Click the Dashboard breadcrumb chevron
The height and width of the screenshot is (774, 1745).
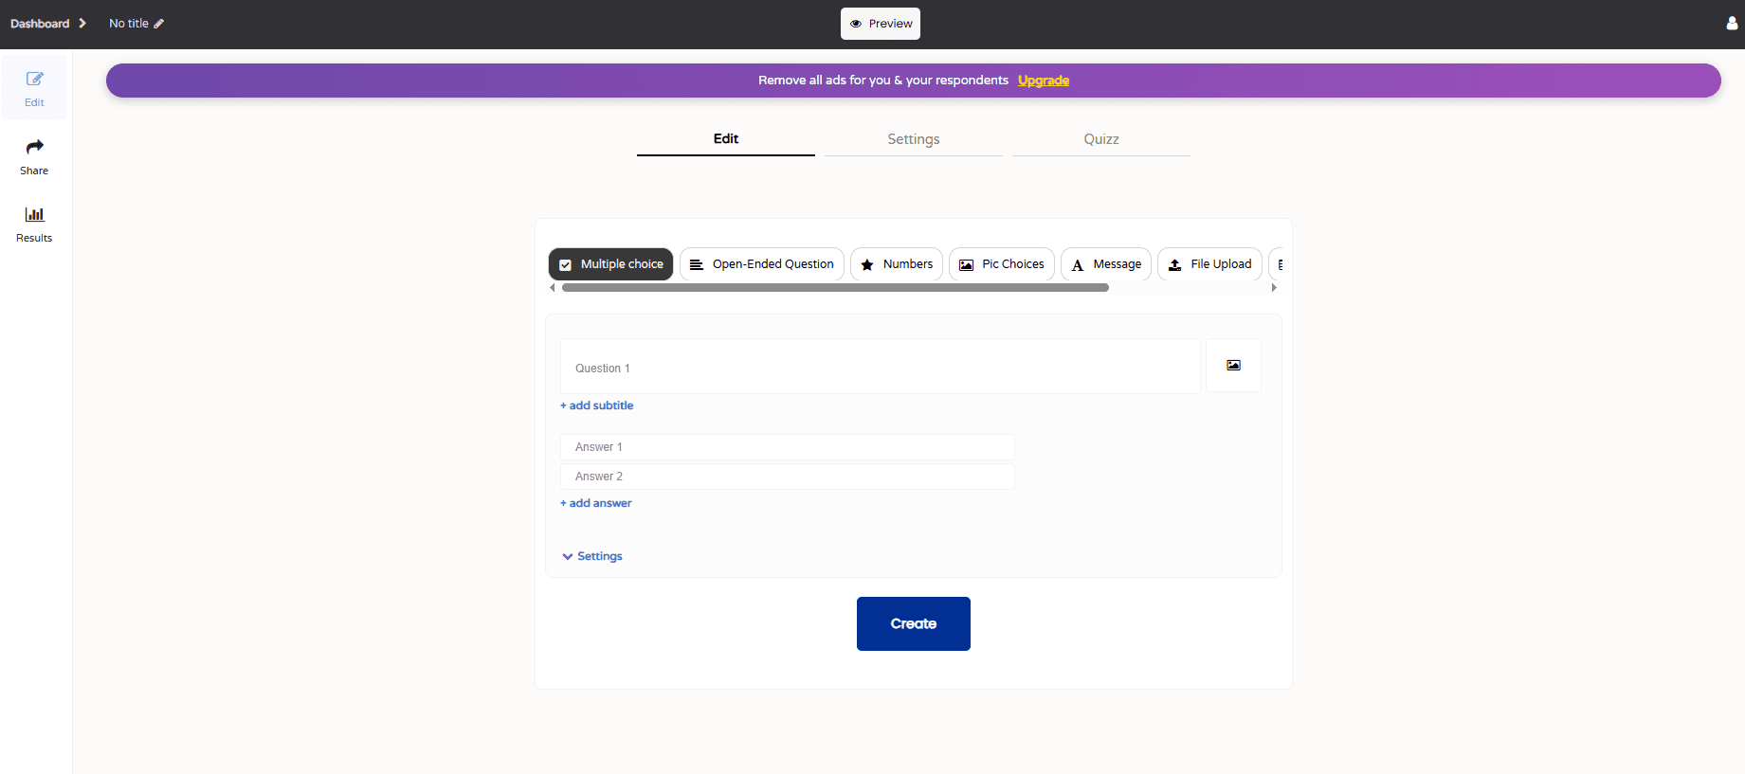pyautogui.click(x=82, y=24)
